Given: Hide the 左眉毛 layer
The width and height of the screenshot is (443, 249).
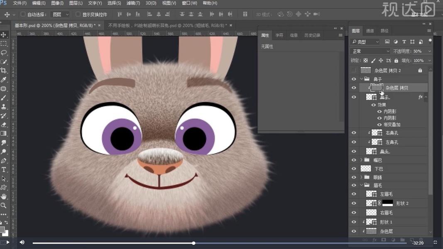Looking at the screenshot, I should click(x=354, y=194).
